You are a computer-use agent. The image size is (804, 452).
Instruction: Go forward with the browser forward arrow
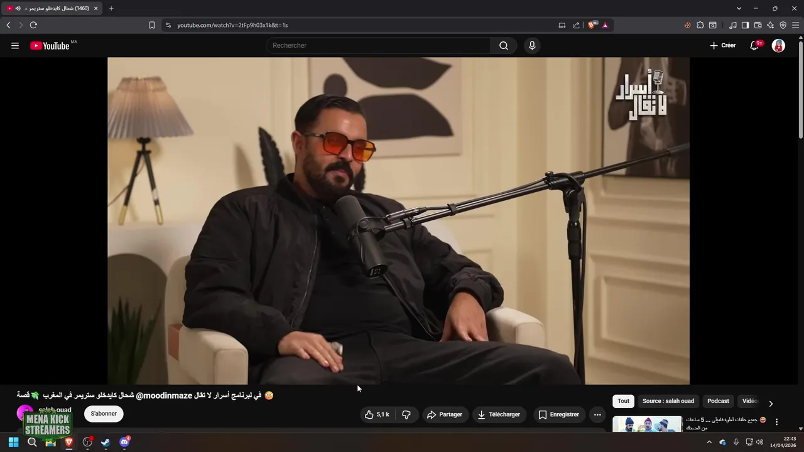[x=21, y=25]
